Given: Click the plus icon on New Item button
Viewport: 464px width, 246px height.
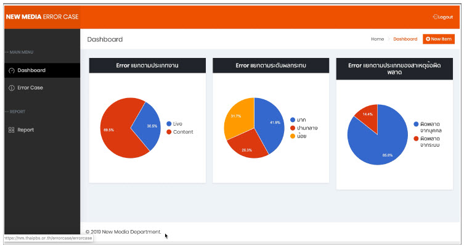Looking at the screenshot, I should tap(428, 39).
